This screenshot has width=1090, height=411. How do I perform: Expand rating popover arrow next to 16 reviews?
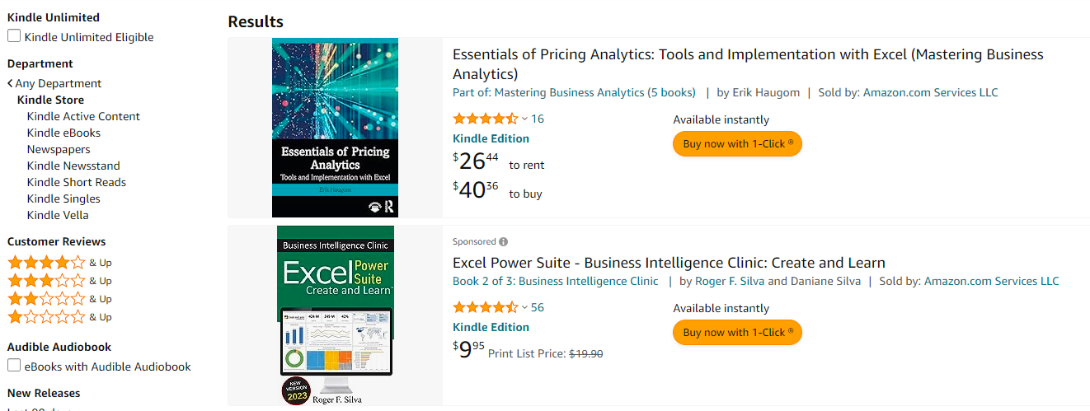[x=524, y=119]
